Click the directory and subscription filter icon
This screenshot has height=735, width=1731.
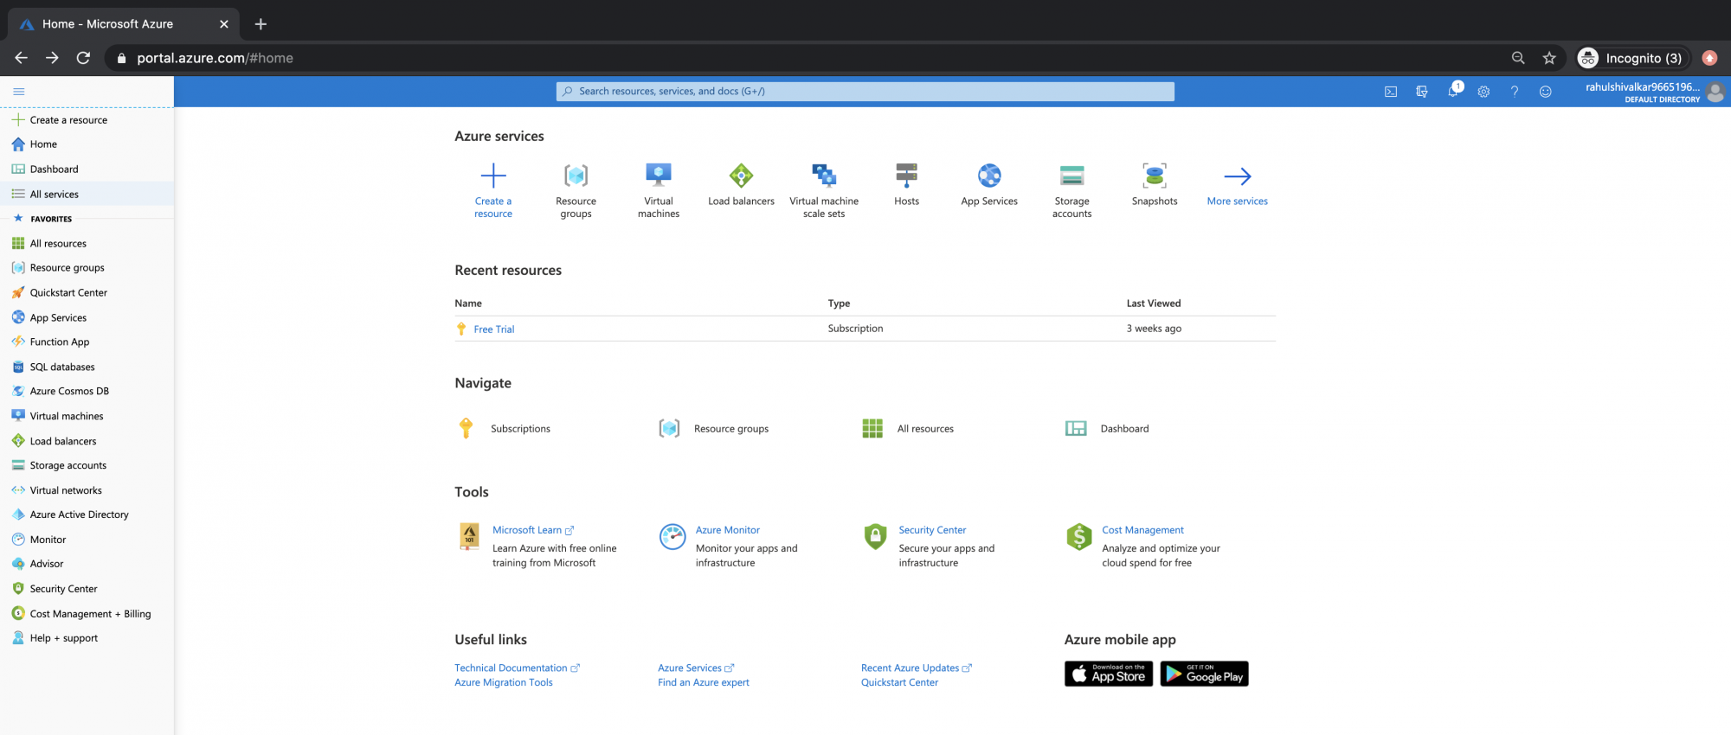1421,92
